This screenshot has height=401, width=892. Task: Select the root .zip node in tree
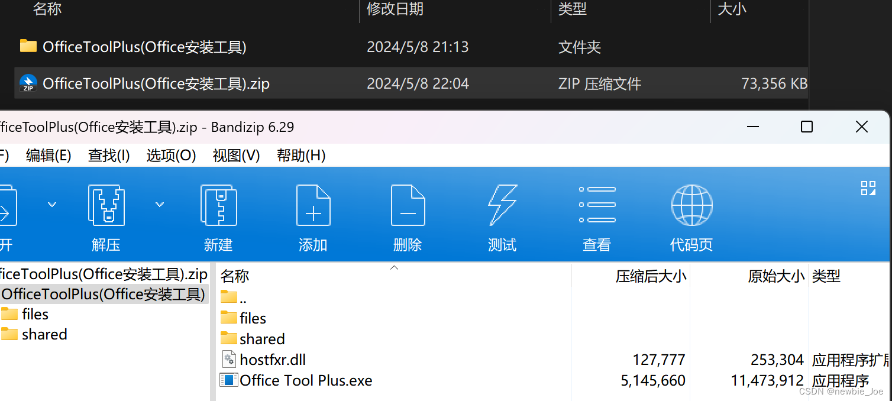point(104,274)
